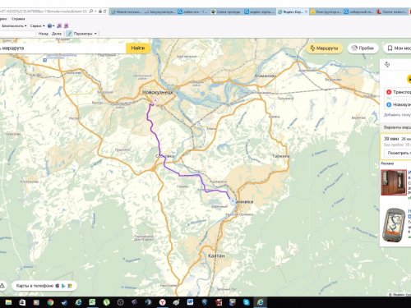Click the yellow Найти search button
Viewport: 411px width, 308px height.
pos(137,48)
